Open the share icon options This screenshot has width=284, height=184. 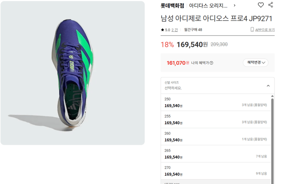[271, 5]
